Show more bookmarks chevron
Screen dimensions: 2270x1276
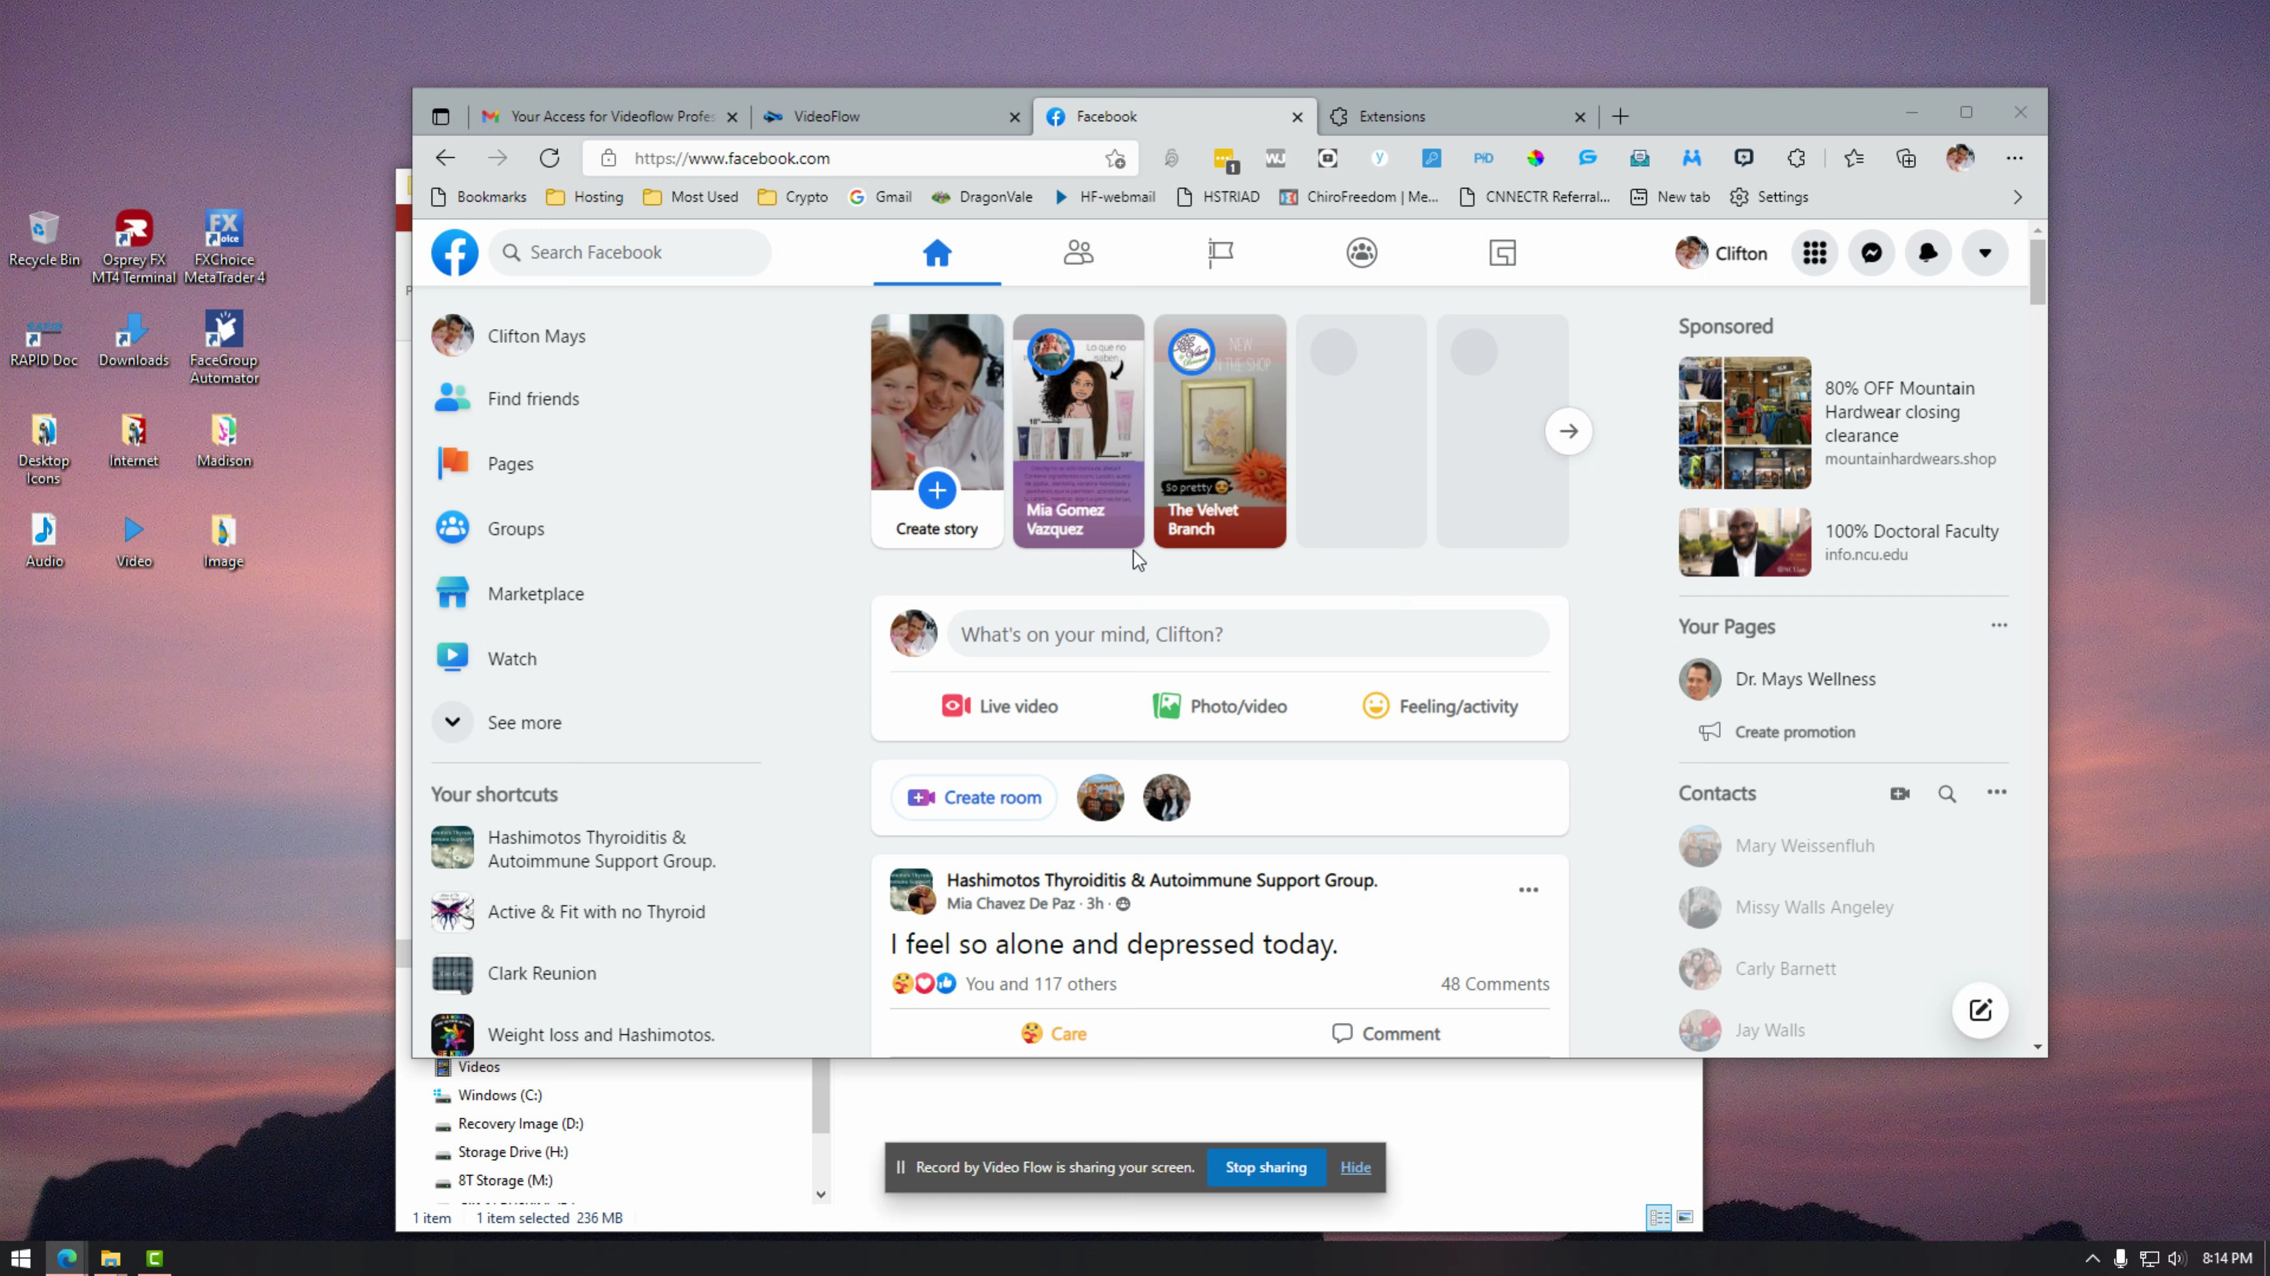[x=2017, y=197]
